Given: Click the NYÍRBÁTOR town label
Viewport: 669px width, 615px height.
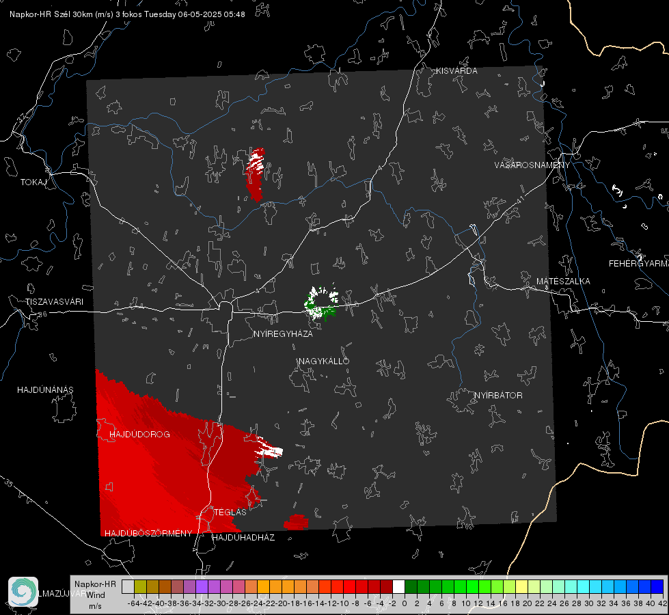Looking at the screenshot, I should (498, 395).
